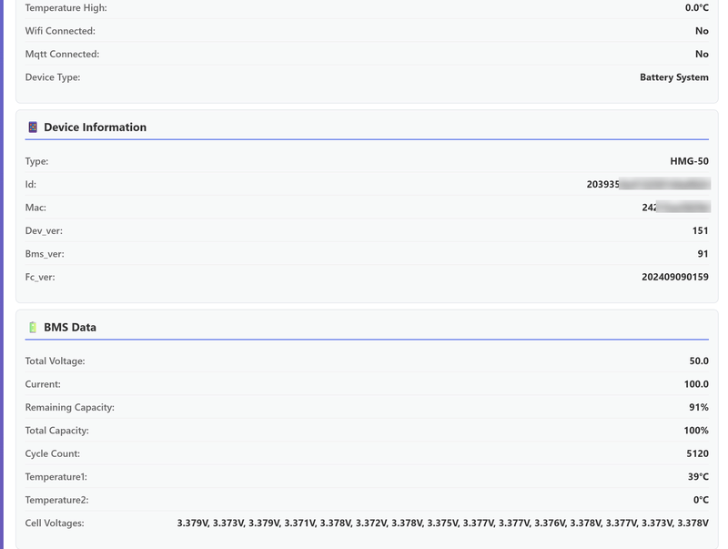Click the Cycle Count value 5120

[696, 453]
